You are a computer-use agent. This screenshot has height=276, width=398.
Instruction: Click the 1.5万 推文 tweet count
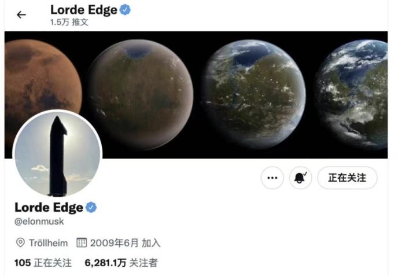click(69, 23)
